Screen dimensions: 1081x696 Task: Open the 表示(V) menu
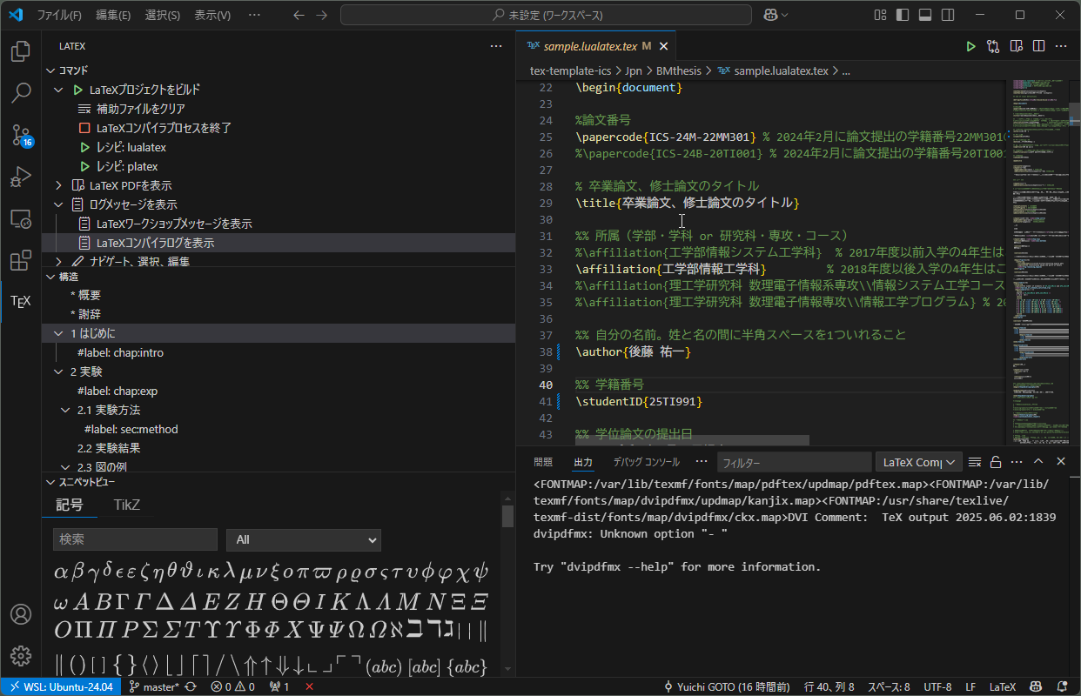pyautogui.click(x=212, y=15)
